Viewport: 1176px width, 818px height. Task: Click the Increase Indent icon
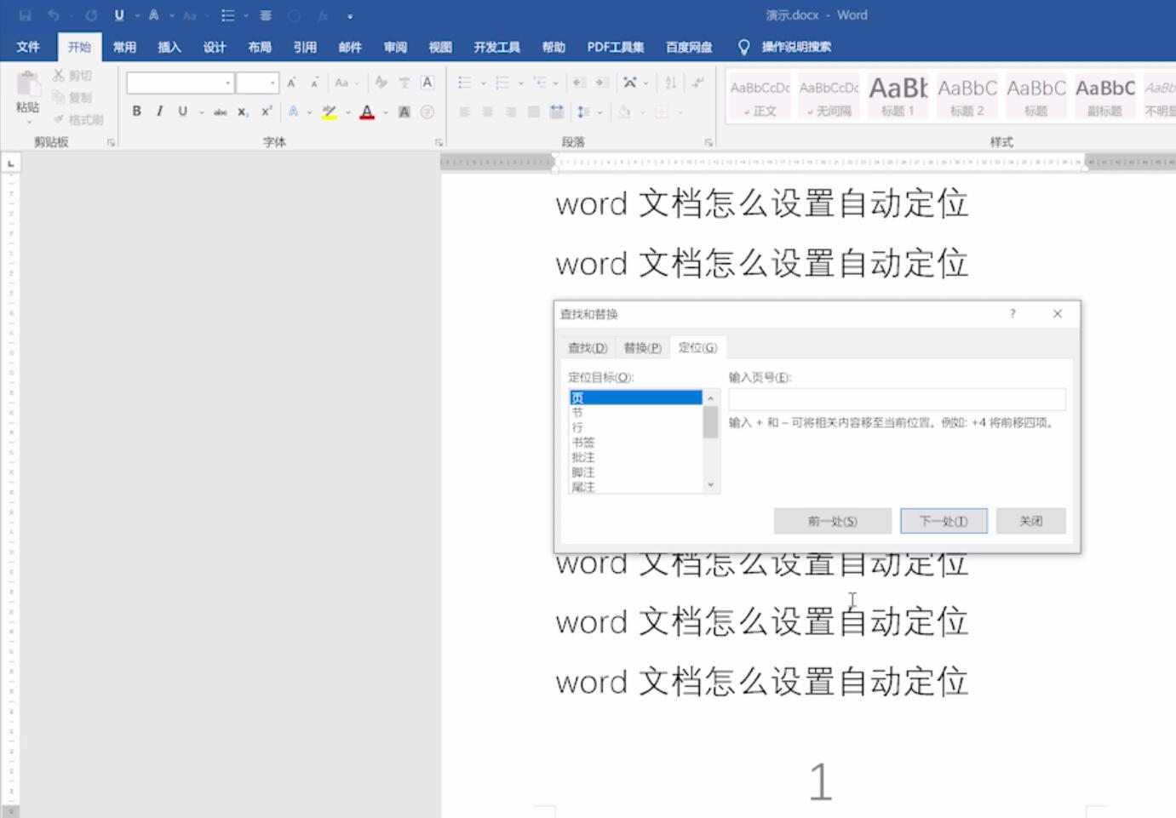coord(602,83)
